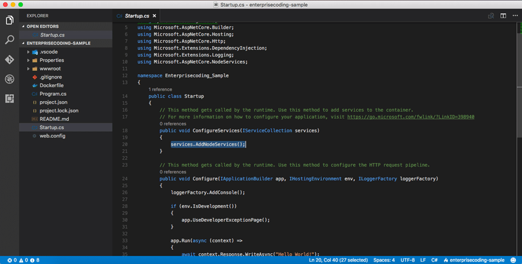522x264 pixels.
Task: Open the go.microsoft.com fwlink URL
Action: tap(411, 117)
